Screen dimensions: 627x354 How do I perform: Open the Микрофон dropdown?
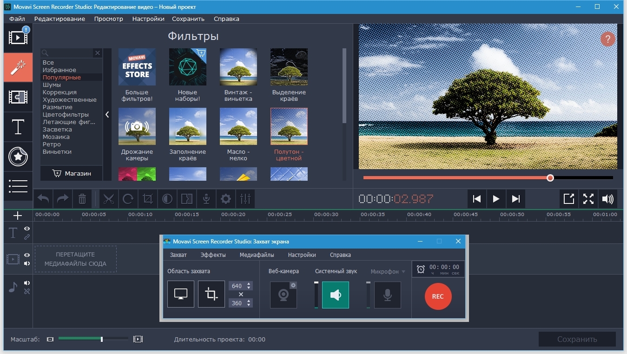(x=388, y=271)
